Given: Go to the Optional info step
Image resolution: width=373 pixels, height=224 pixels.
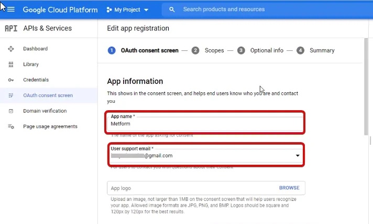Looking at the screenshot, I should 267,50.
